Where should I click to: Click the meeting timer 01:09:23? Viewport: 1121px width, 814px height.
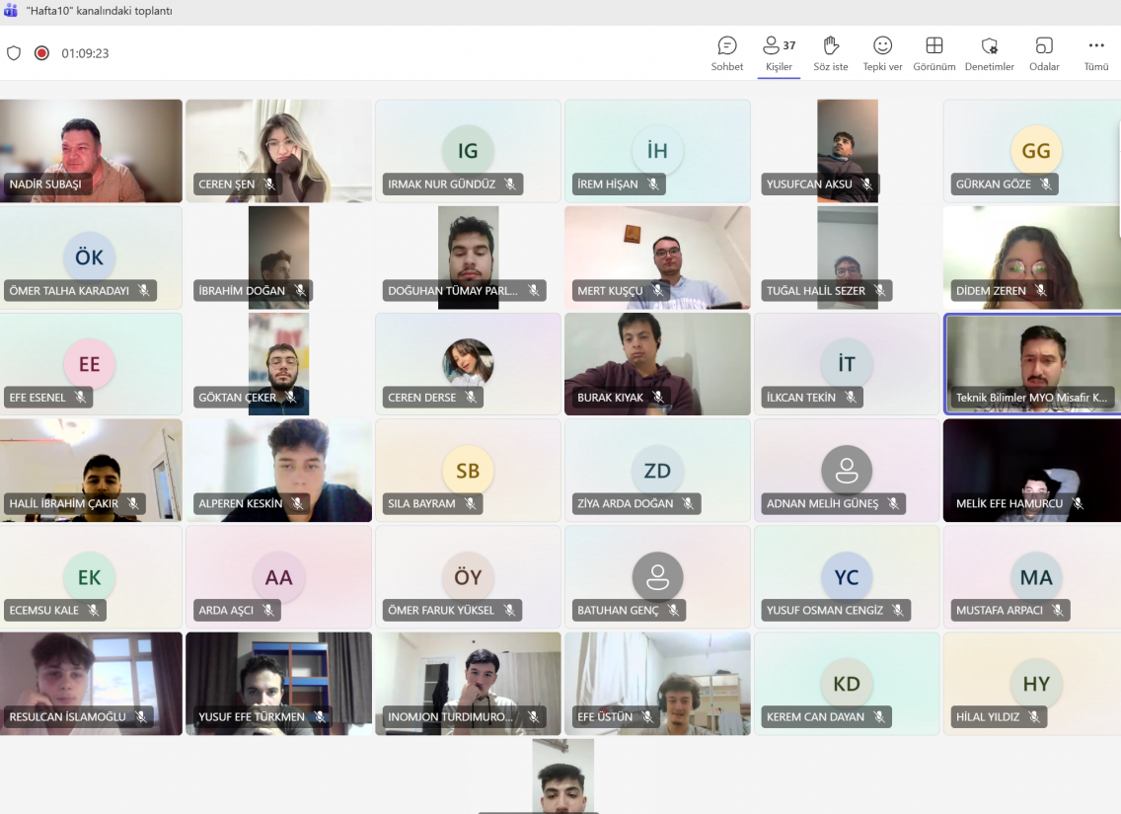click(85, 53)
